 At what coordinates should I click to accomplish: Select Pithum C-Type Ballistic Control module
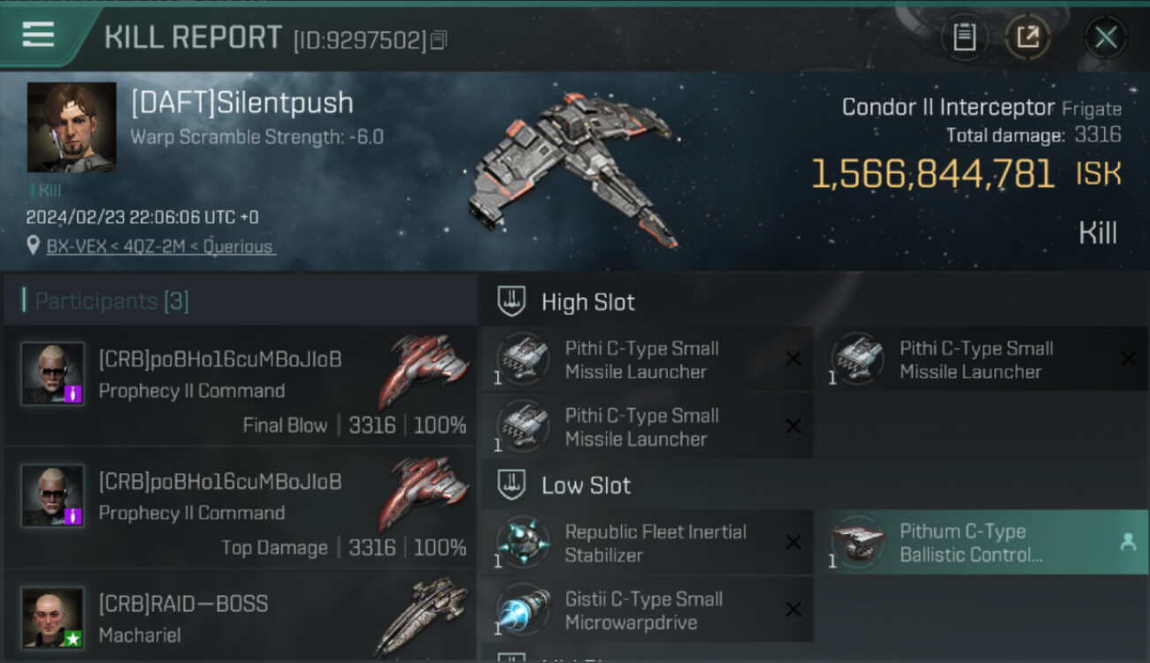coord(981,543)
